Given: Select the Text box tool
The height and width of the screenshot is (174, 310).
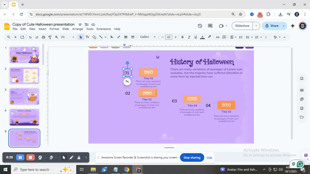Looking at the screenshot, I should (x=87, y=37).
